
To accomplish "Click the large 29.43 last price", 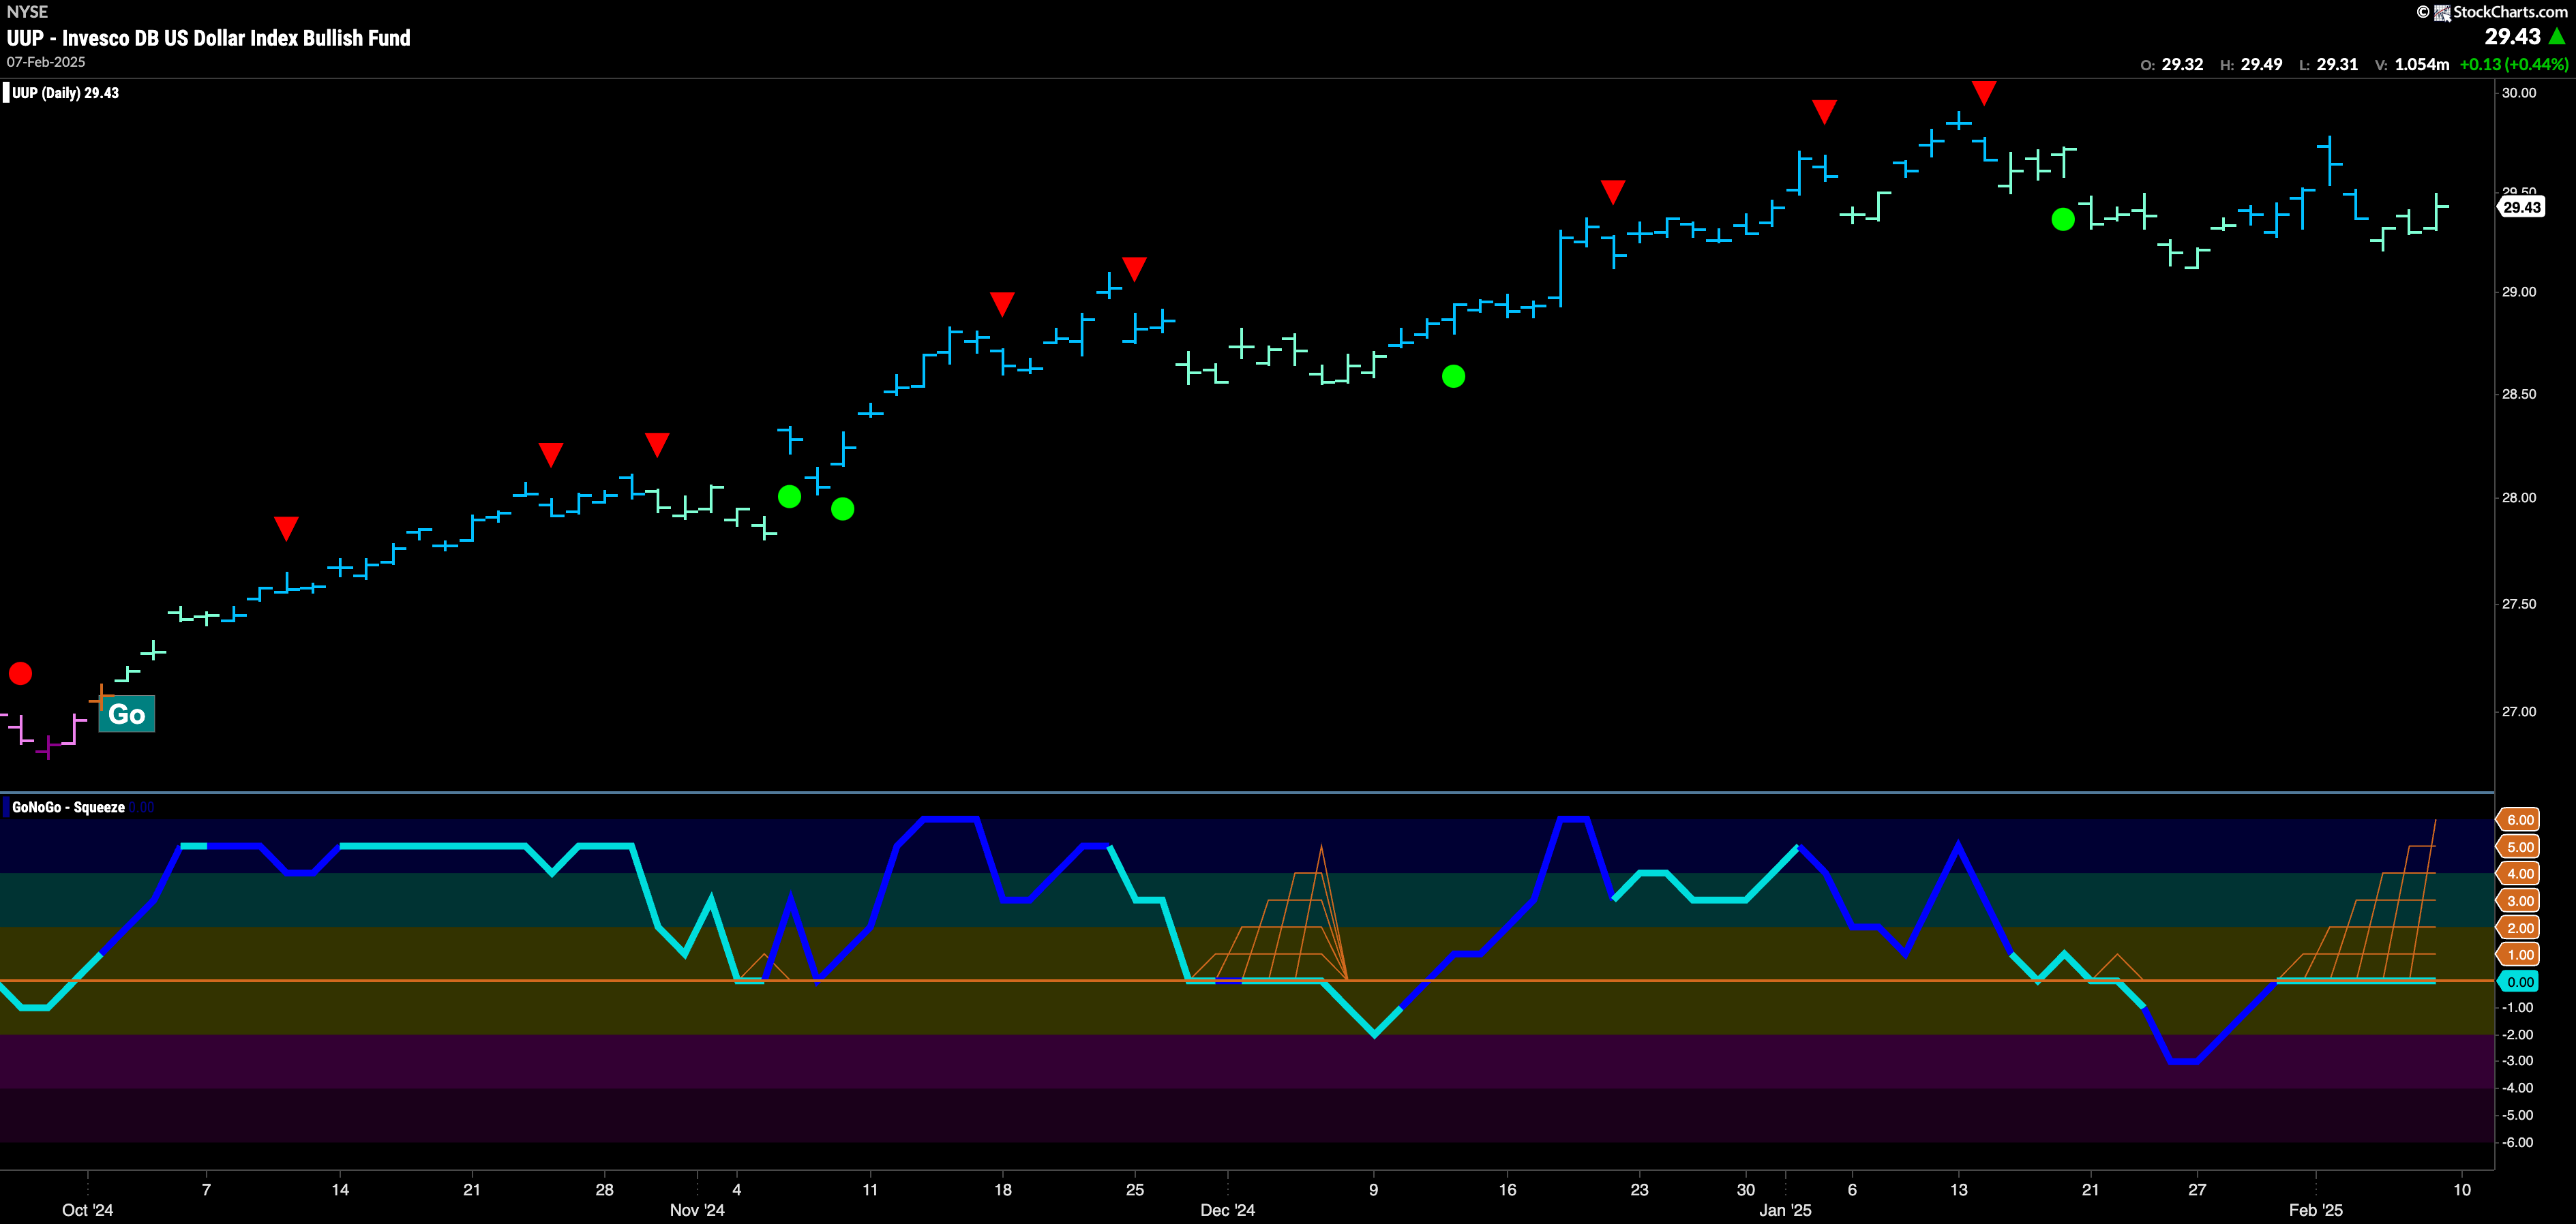I will pos(2512,37).
